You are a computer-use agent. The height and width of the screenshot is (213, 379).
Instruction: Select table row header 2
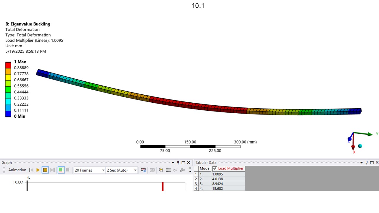196,179
